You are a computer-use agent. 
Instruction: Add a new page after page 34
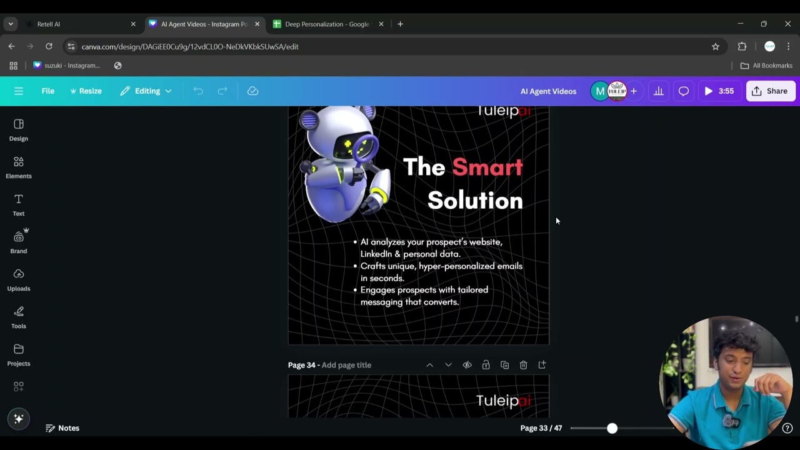click(542, 365)
